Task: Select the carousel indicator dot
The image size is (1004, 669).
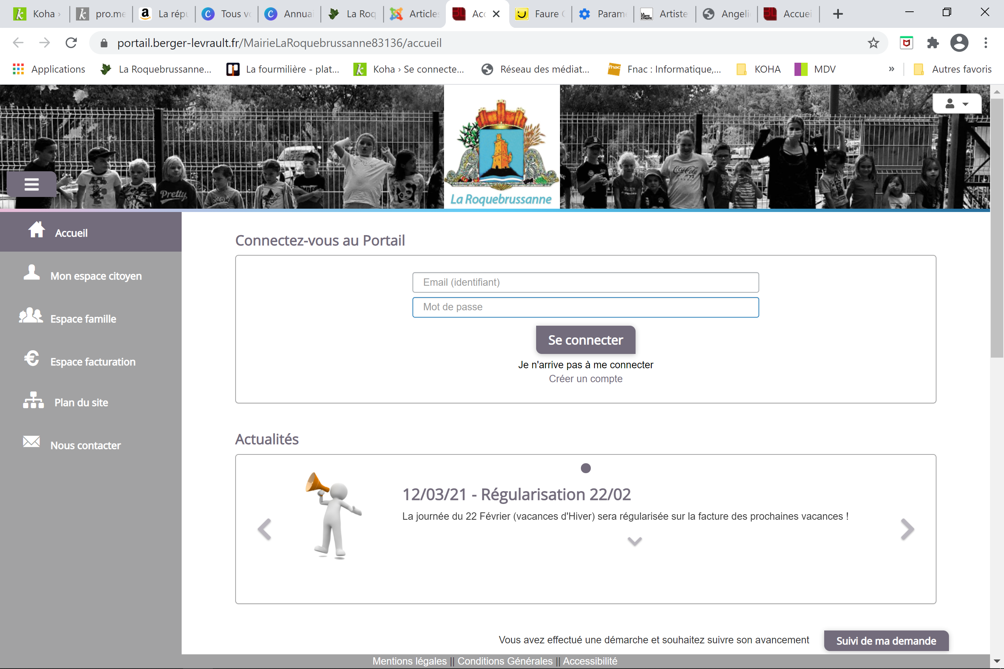Action: coord(586,468)
